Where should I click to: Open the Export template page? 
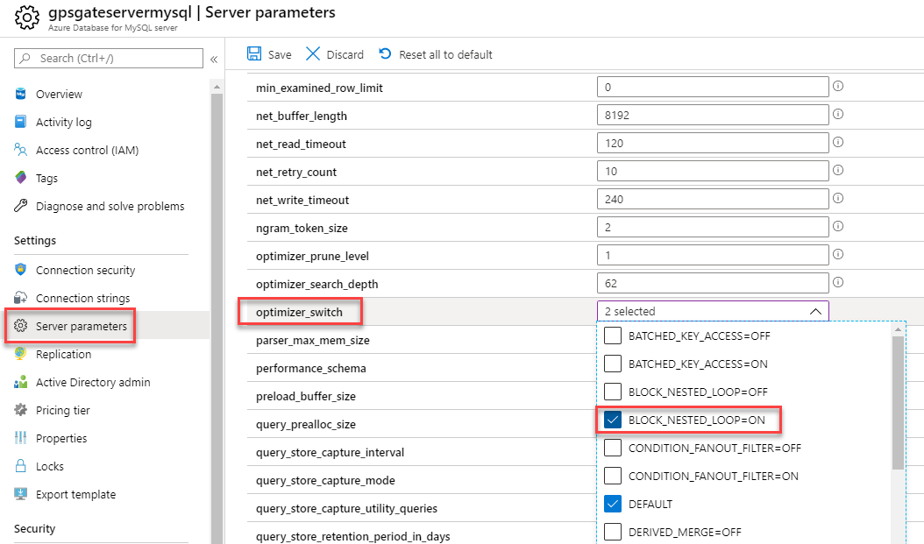pyautogui.click(x=76, y=495)
